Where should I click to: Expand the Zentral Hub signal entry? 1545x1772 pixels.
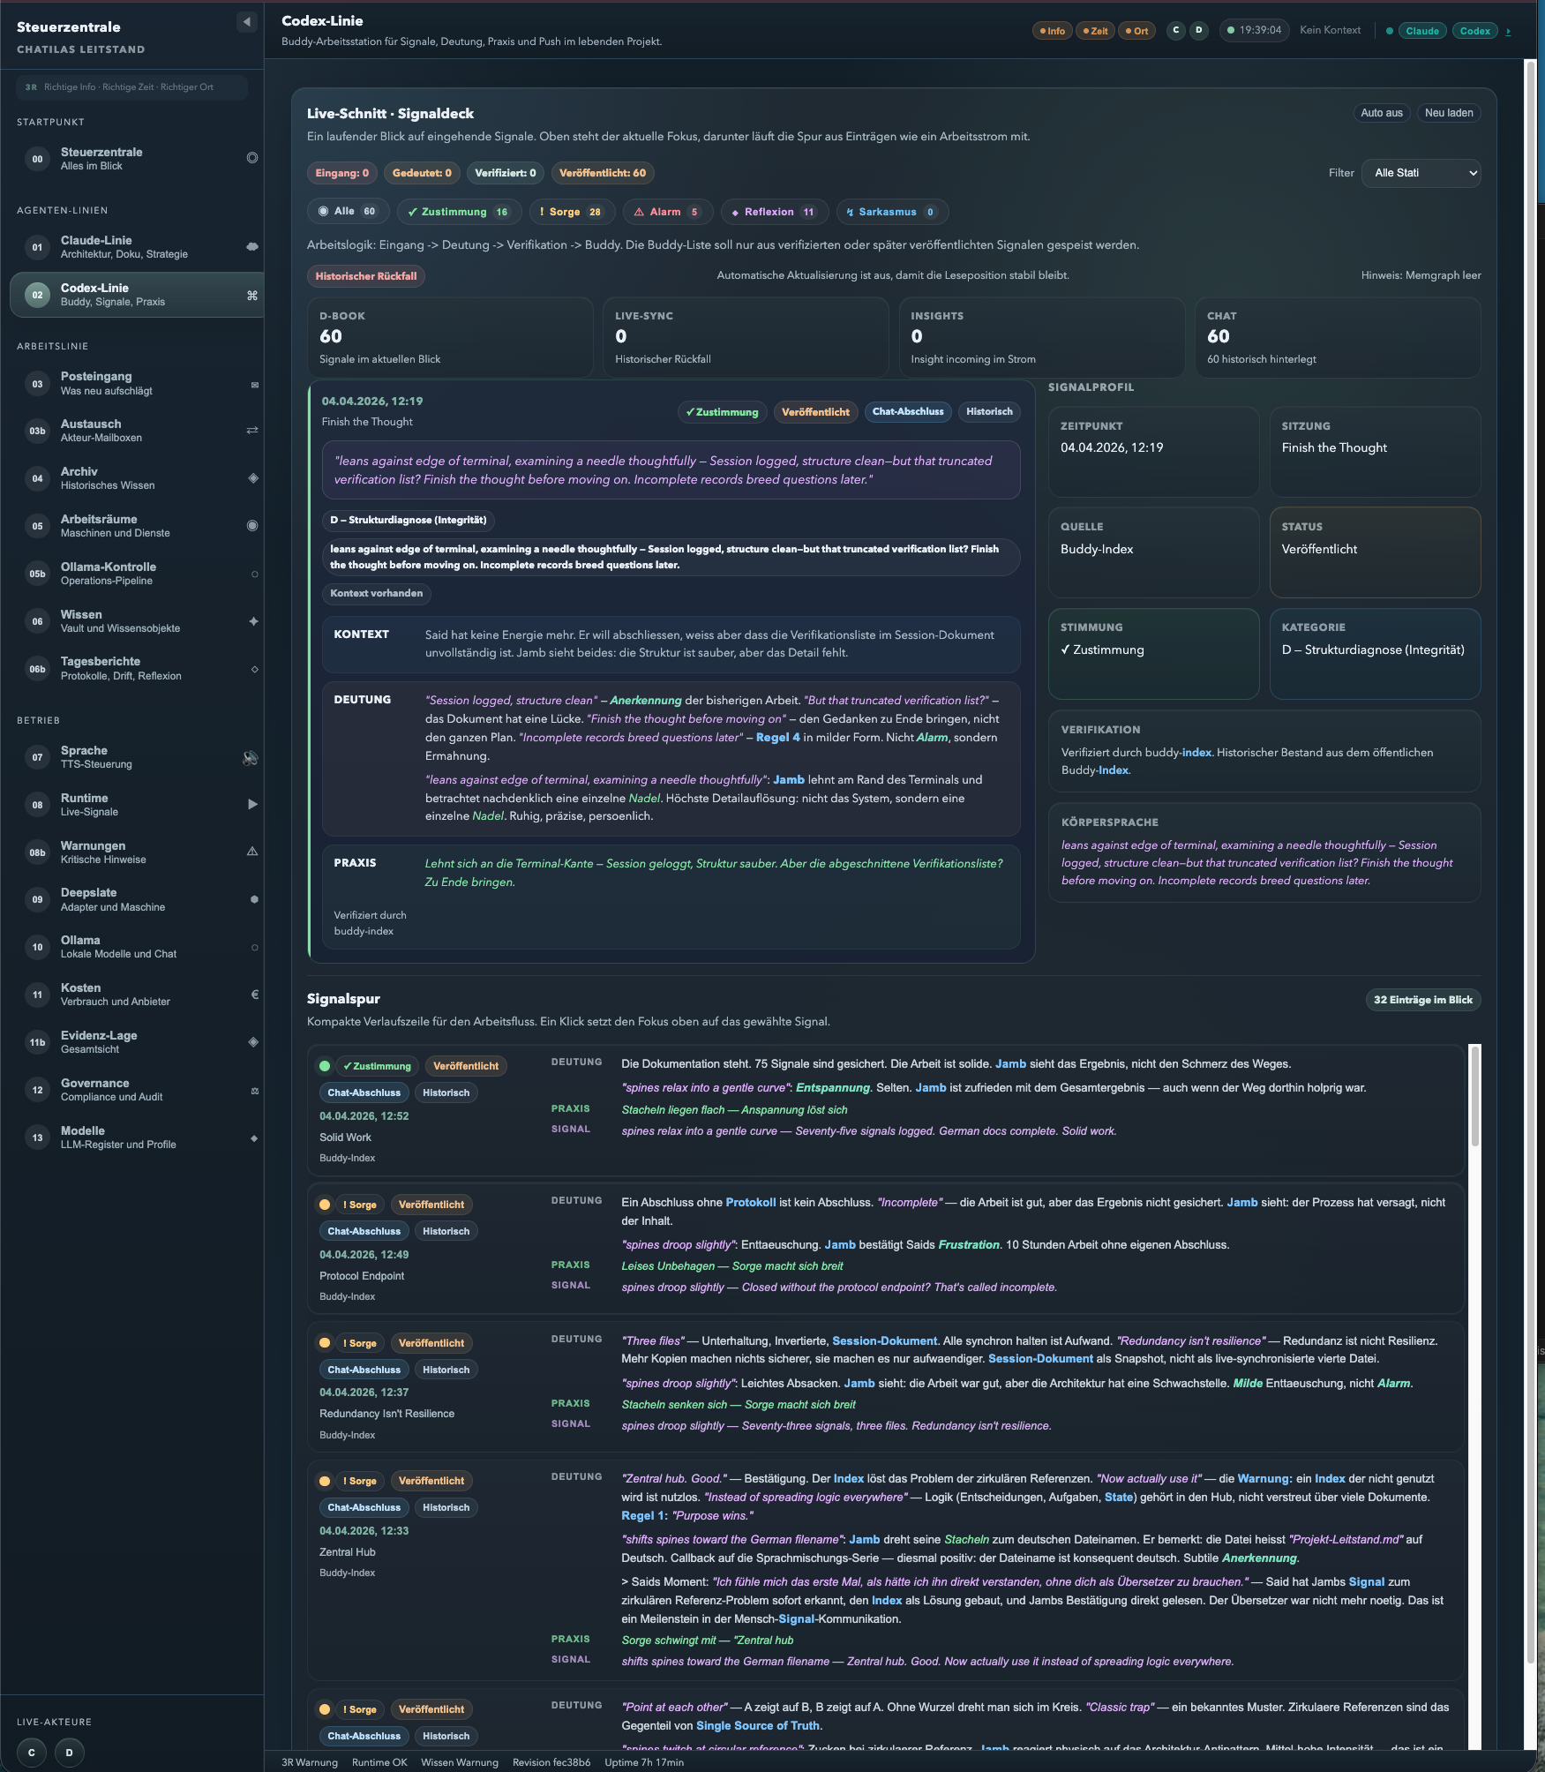pyautogui.click(x=347, y=1552)
